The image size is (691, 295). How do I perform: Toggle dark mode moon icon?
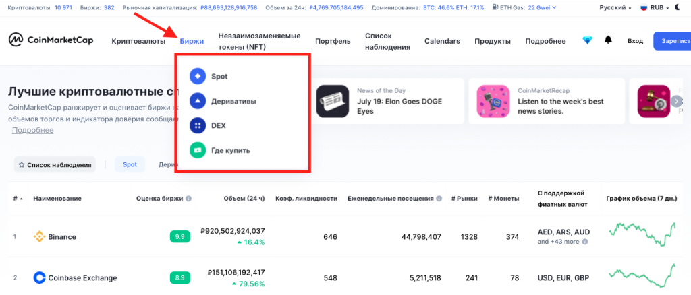coord(677,8)
